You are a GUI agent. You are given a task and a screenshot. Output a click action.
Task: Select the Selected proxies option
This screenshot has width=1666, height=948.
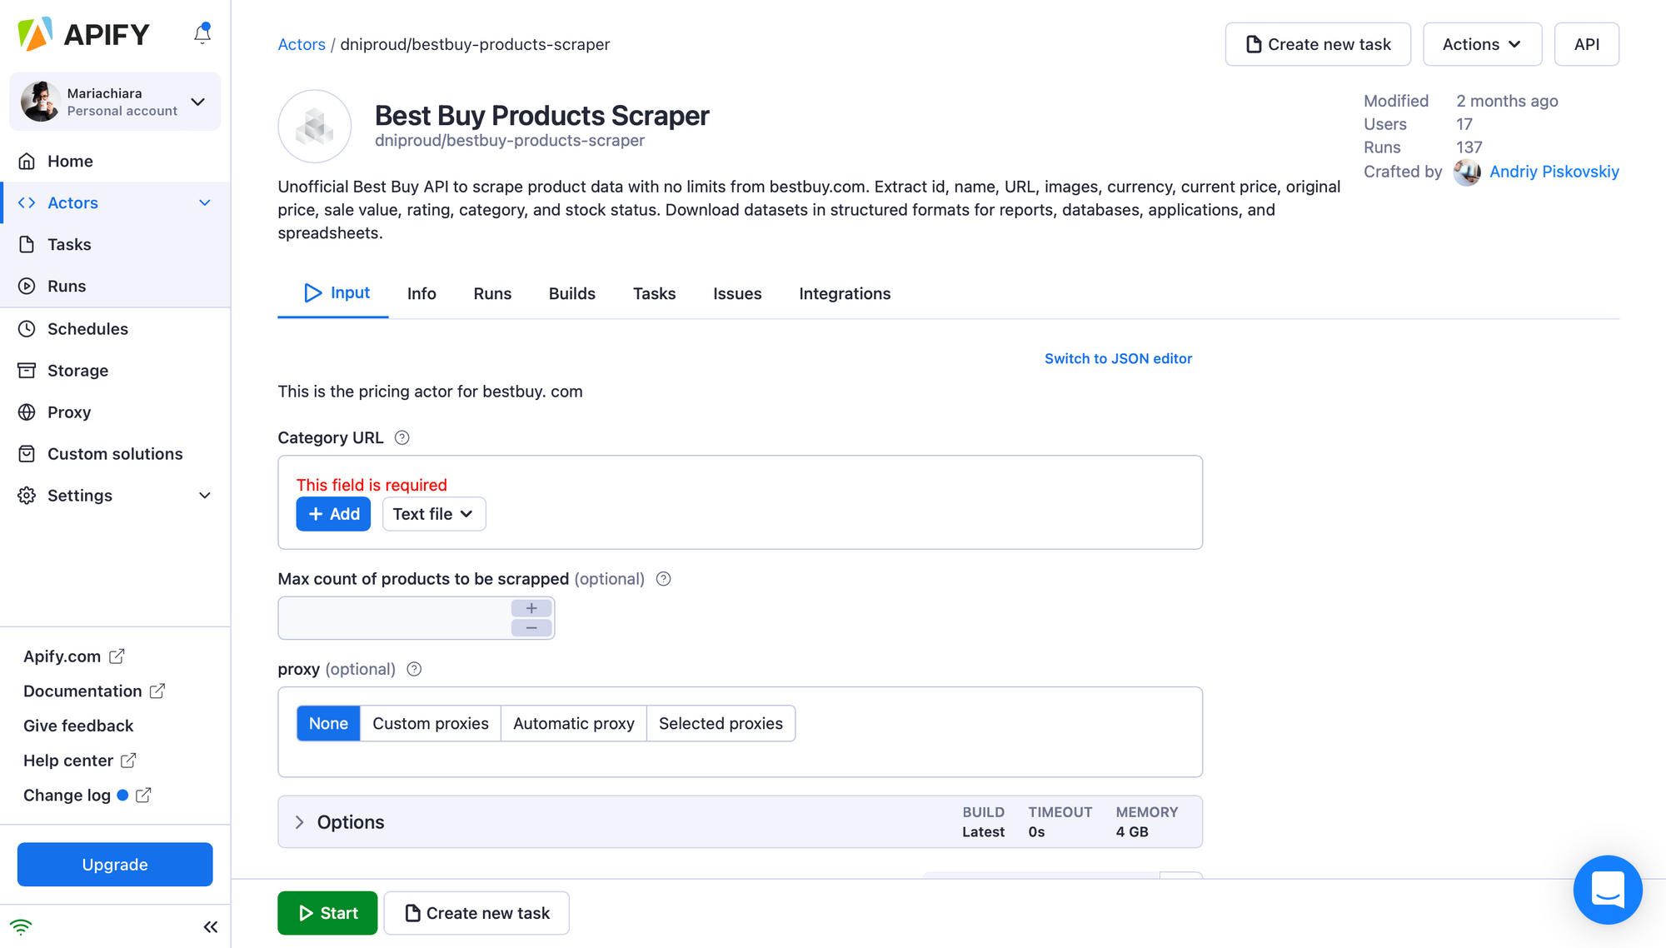click(x=721, y=723)
